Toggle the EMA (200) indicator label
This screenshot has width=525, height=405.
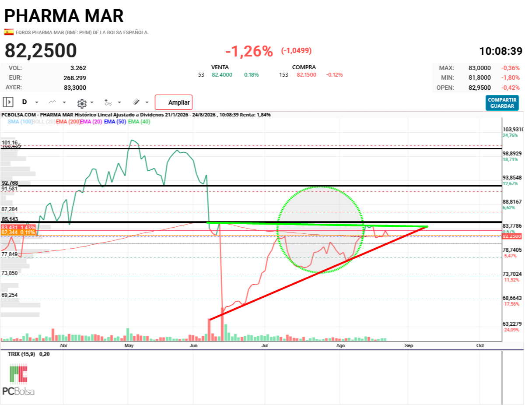[x=68, y=122]
